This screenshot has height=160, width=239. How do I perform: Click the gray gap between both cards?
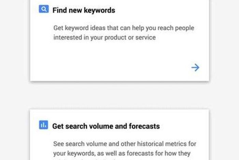tap(119, 95)
